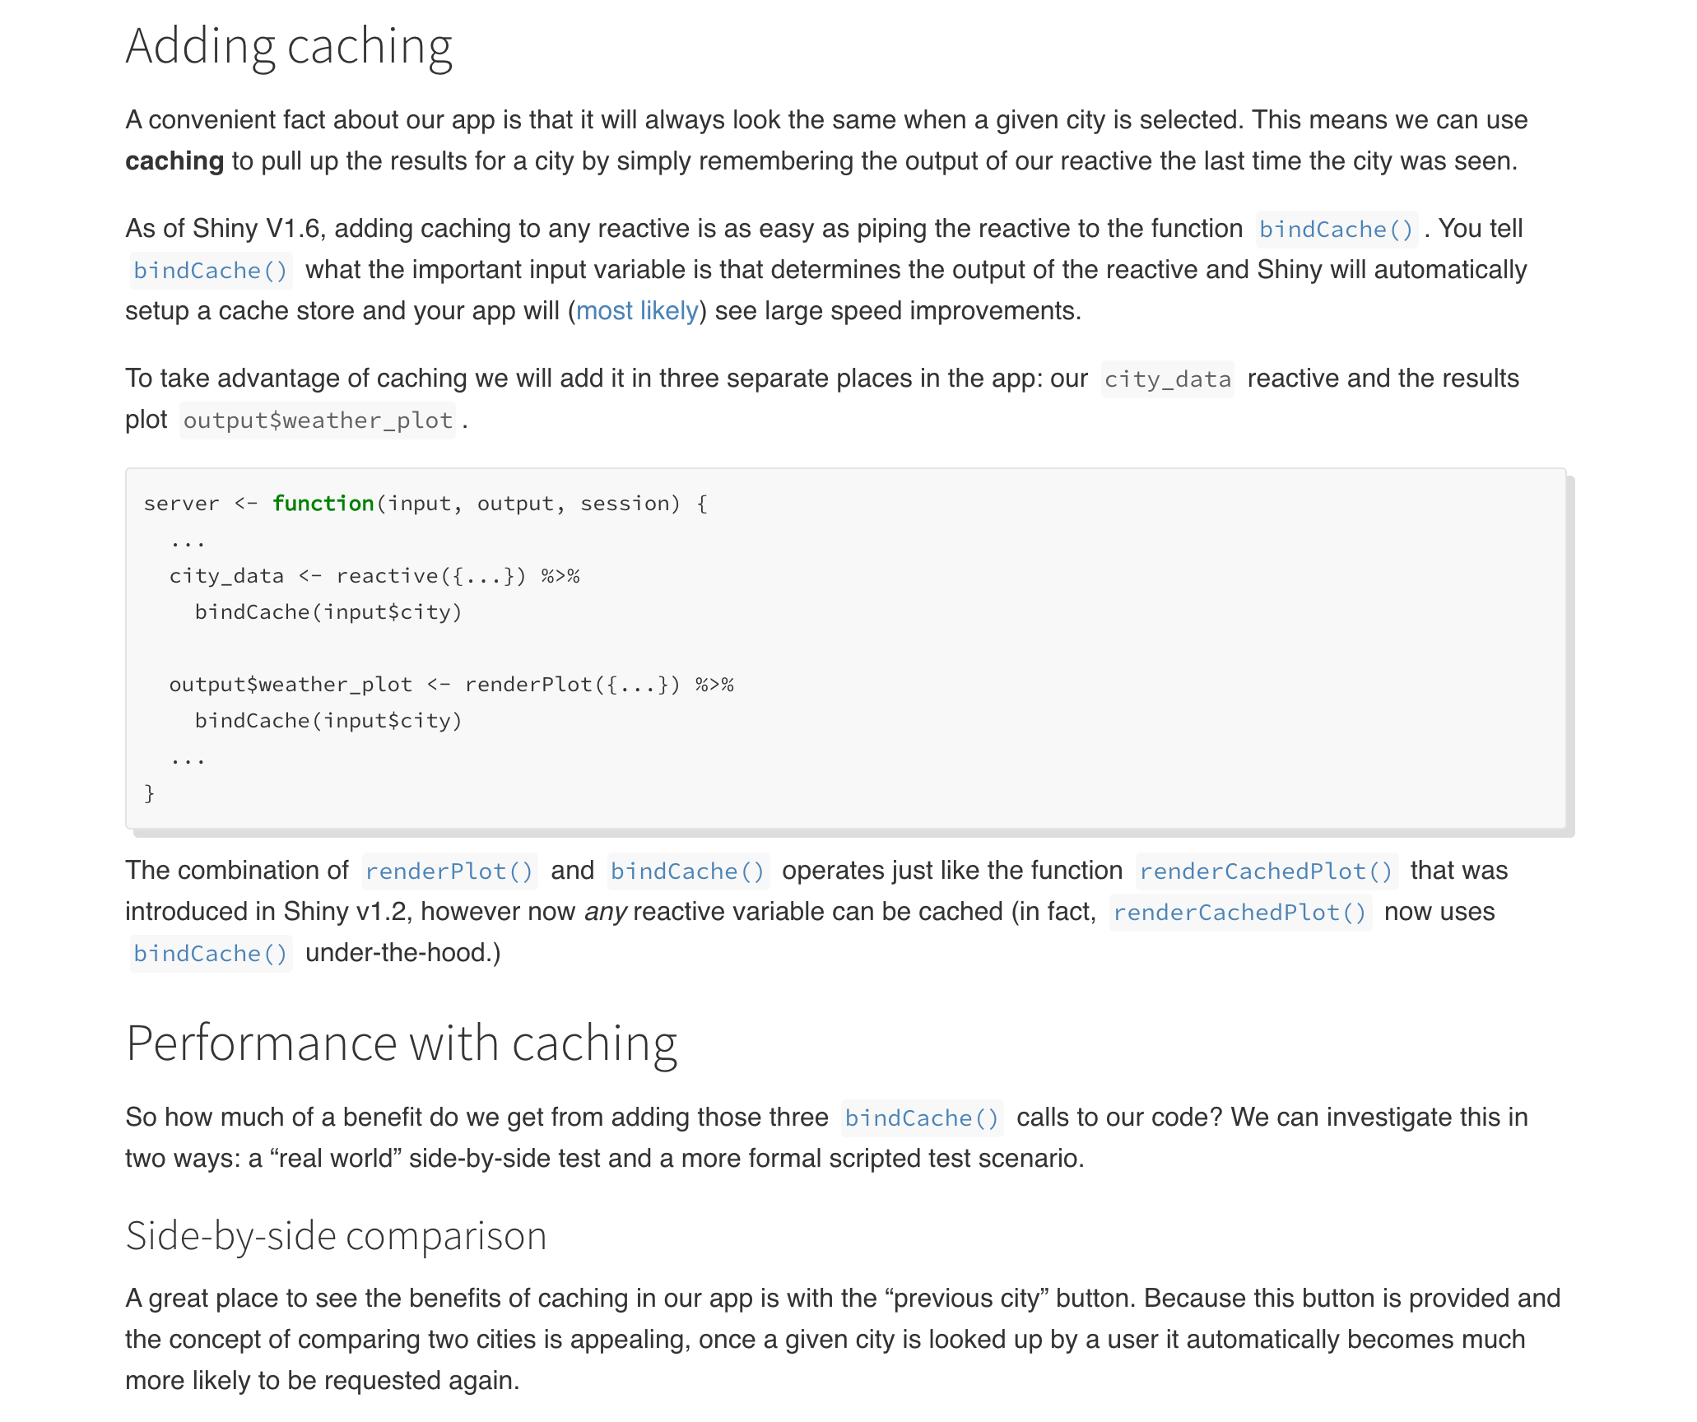Click renderCachedPlot() link before 'now uses'

pos(1239,913)
